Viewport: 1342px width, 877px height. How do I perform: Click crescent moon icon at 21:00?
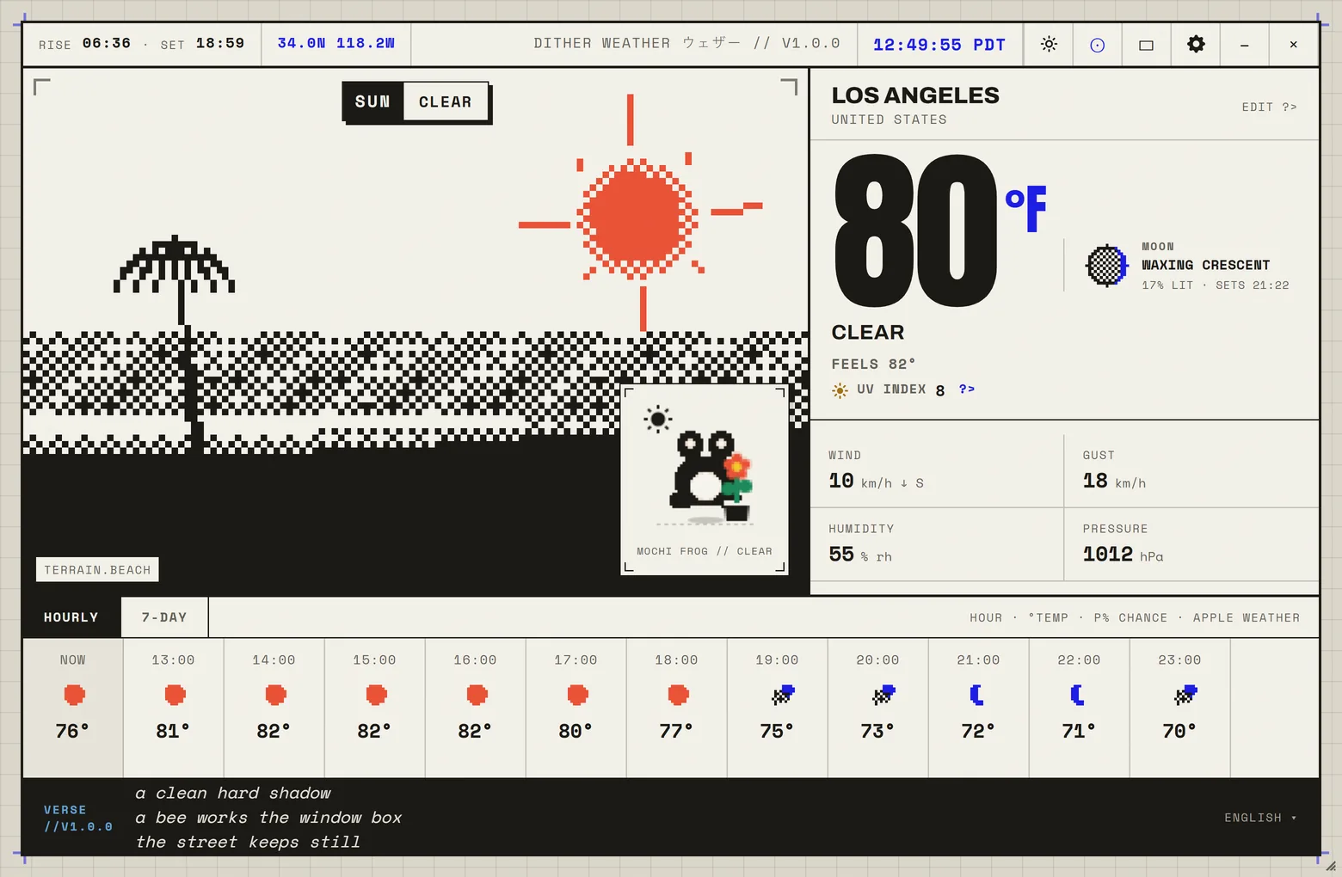tap(976, 695)
